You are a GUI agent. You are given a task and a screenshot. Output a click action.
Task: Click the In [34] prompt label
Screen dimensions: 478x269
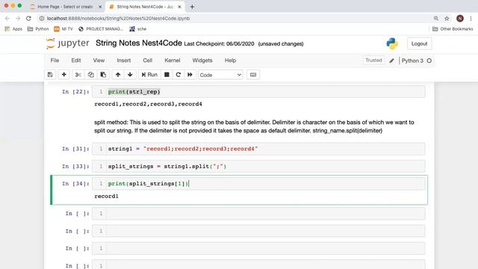(75, 184)
